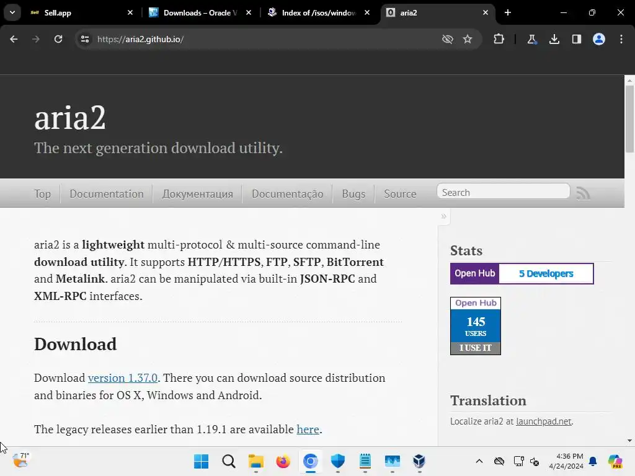The width and height of the screenshot is (635, 476).
Task: Open the blue monitor graph app in taskbar
Action: [393, 461]
